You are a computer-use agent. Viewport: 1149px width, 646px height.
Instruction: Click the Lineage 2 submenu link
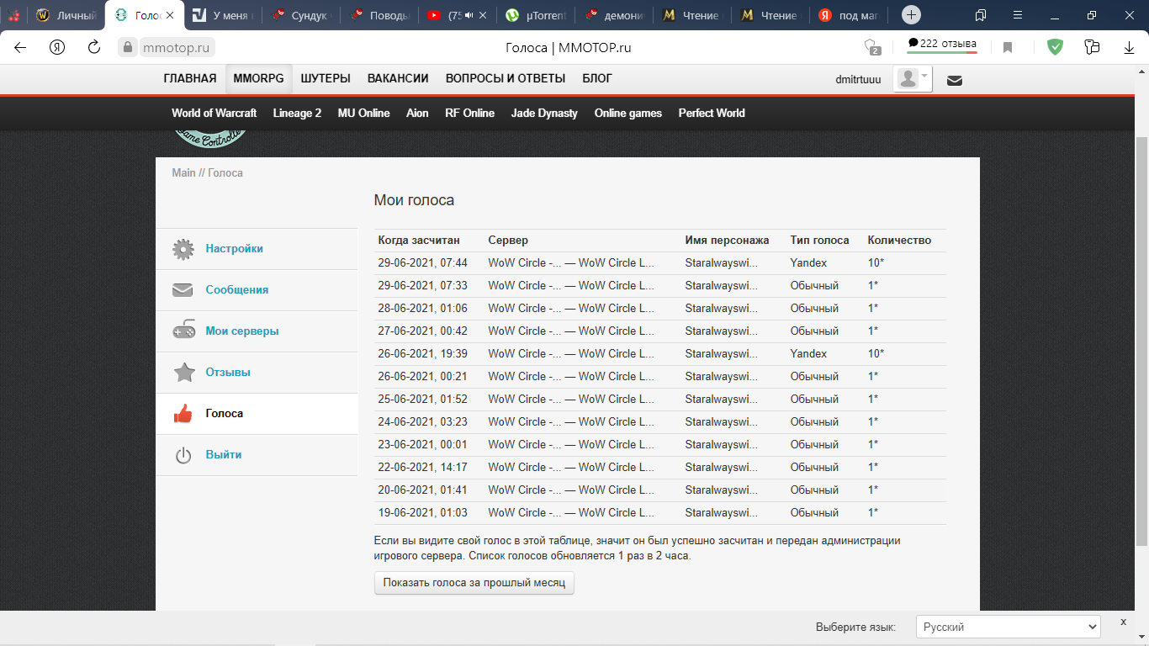click(x=297, y=114)
